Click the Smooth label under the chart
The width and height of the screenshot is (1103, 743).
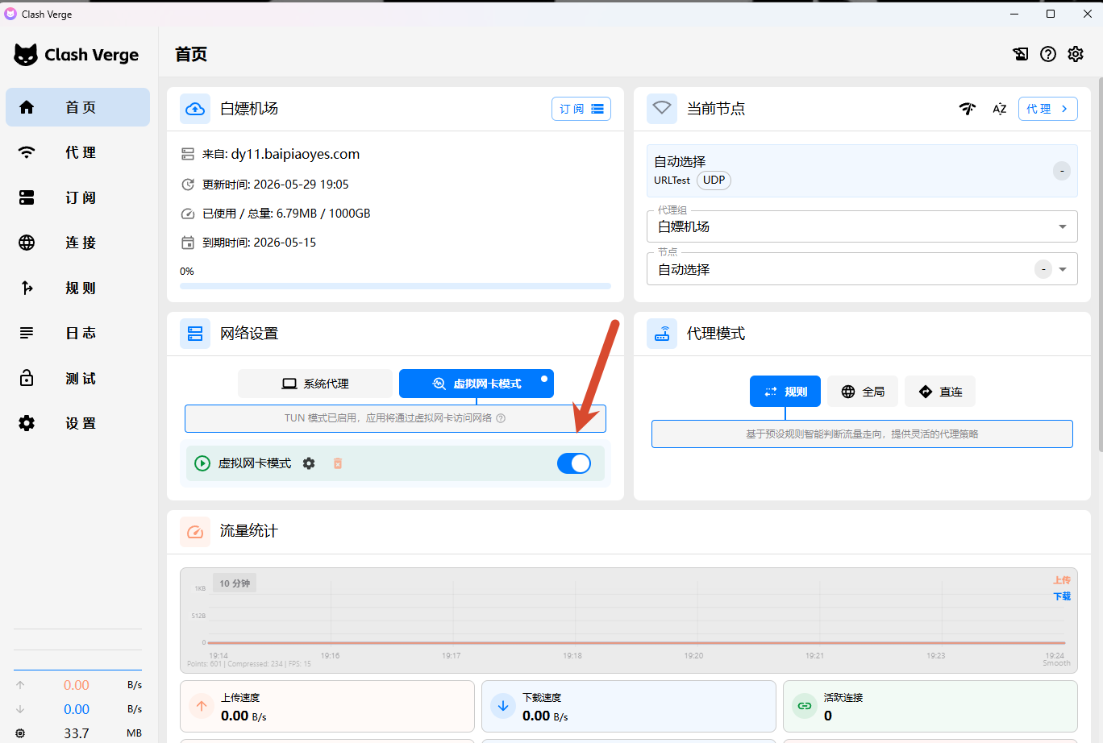(1056, 663)
